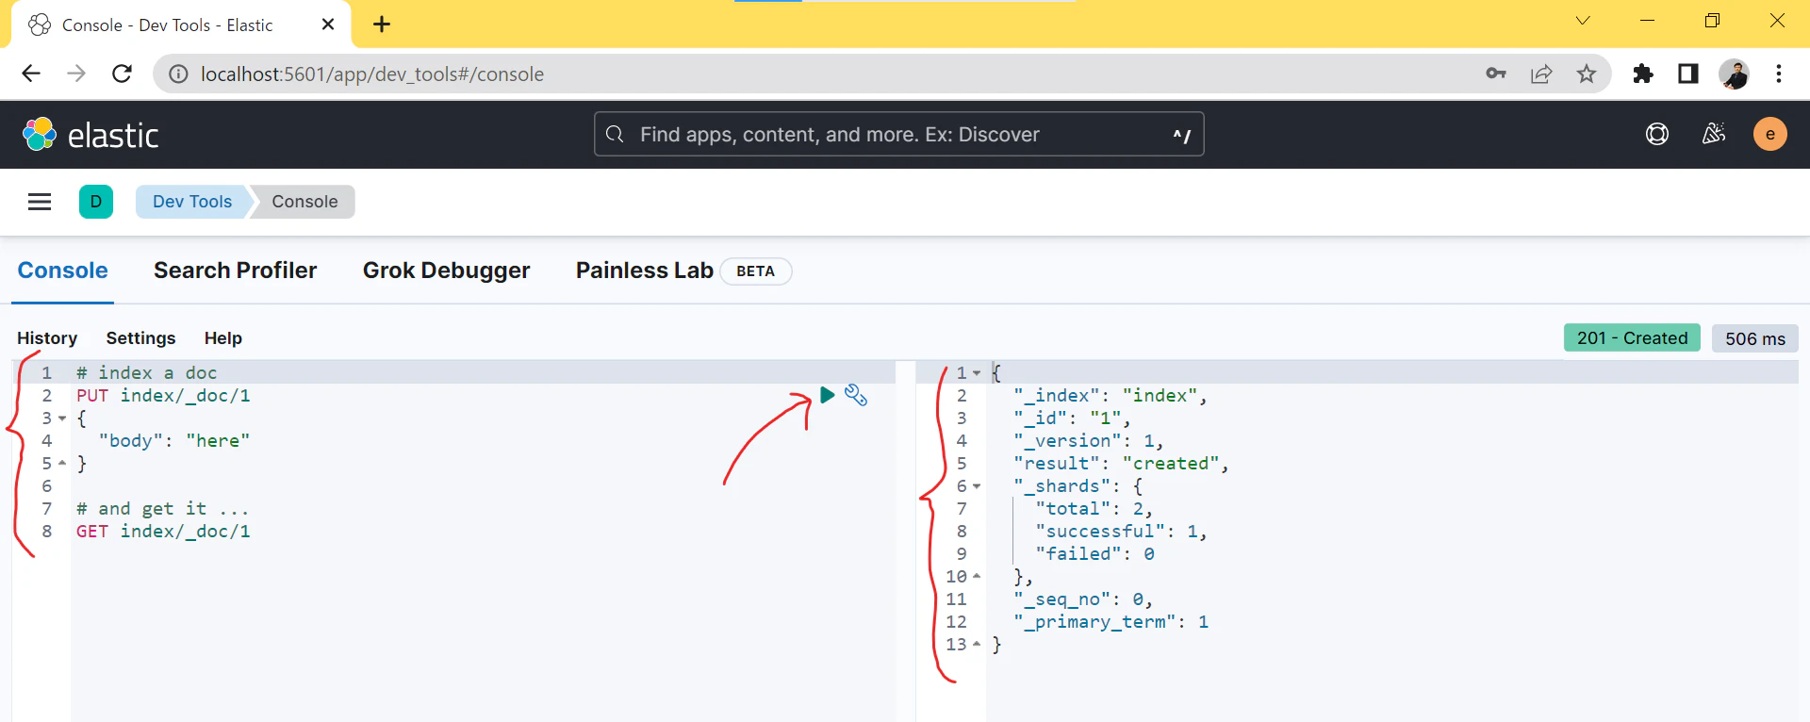Open the console Settings
This screenshot has width=1810, height=722.
click(x=141, y=338)
